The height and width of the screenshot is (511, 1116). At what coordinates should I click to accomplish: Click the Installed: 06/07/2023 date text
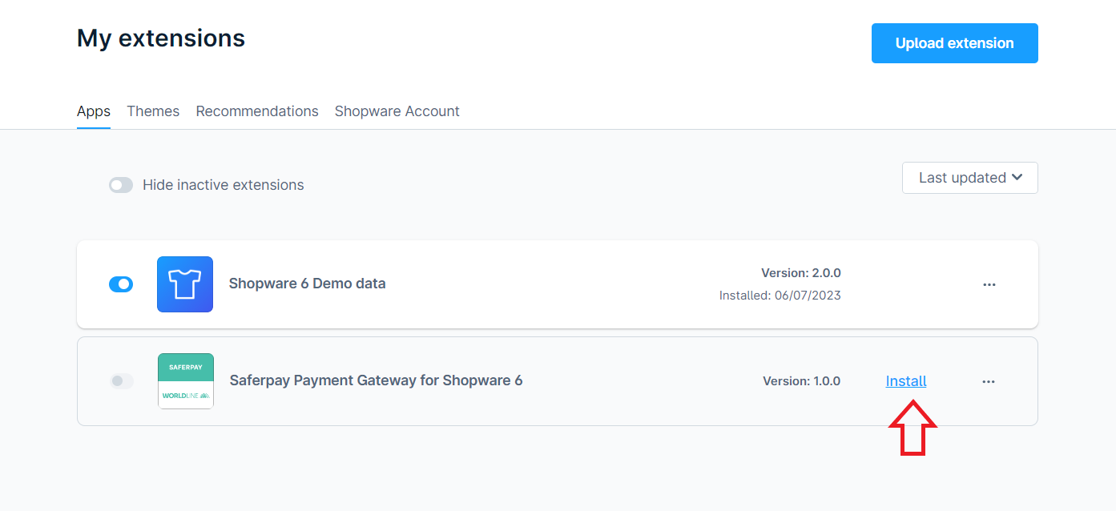pos(780,296)
